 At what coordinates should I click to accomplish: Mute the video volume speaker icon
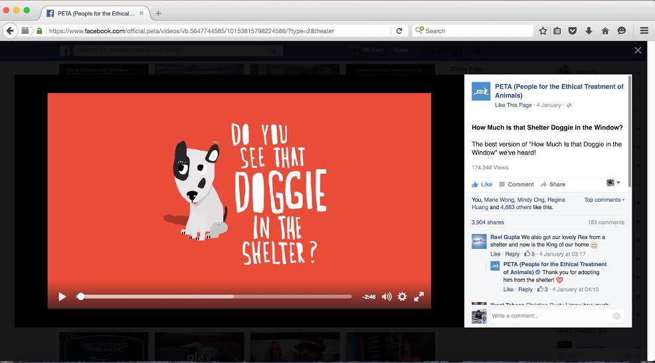pos(387,297)
